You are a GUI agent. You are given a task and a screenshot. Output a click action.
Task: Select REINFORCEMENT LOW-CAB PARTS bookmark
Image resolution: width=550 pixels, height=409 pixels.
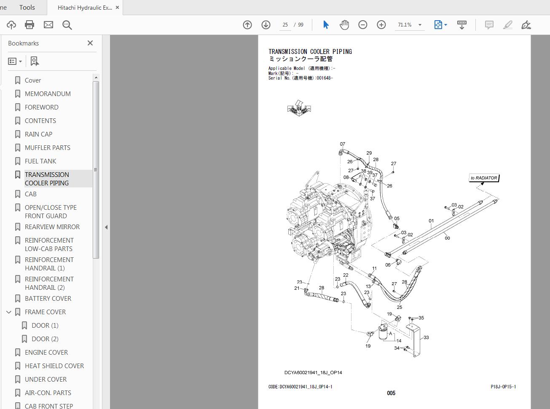coord(49,245)
